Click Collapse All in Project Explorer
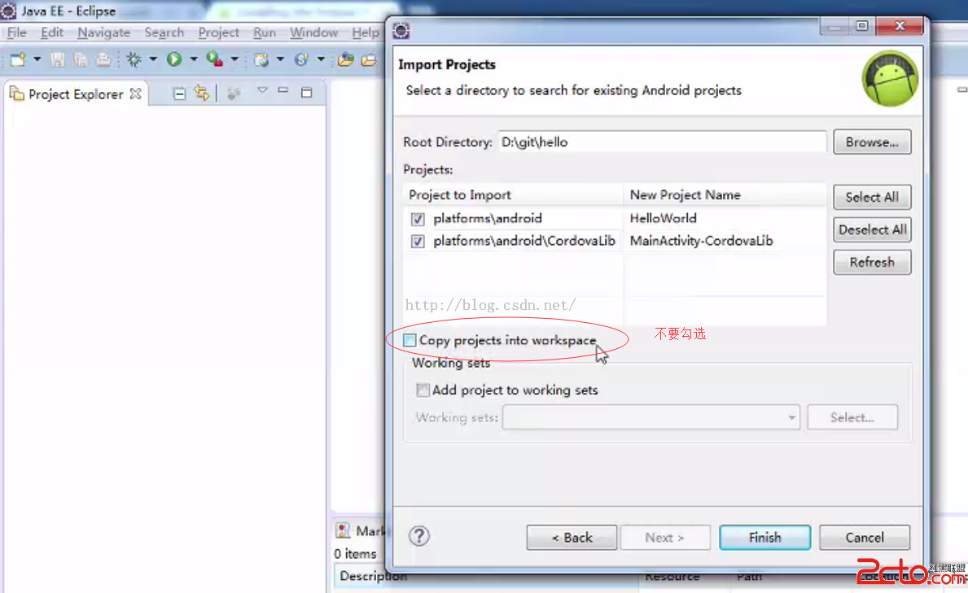This screenshot has height=593, width=968. point(179,94)
